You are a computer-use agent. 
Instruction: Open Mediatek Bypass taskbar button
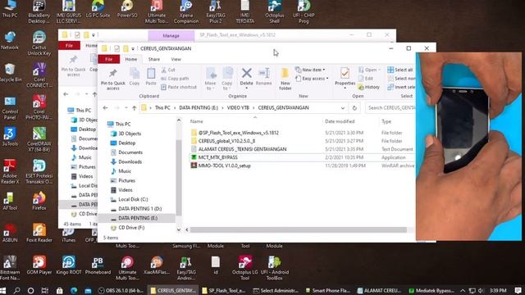point(432,290)
